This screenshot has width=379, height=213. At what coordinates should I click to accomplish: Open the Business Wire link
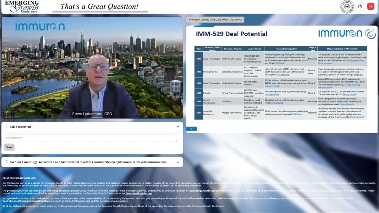[x=272, y=86]
